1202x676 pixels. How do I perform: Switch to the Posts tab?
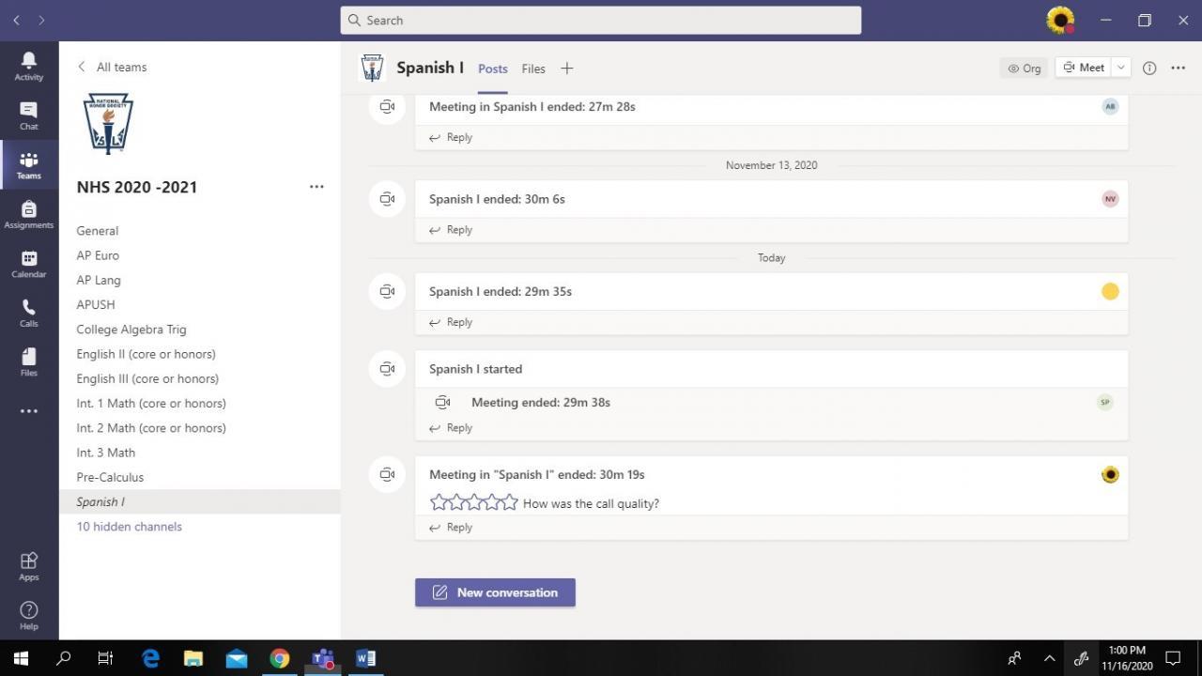pyautogui.click(x=493, y=69)
